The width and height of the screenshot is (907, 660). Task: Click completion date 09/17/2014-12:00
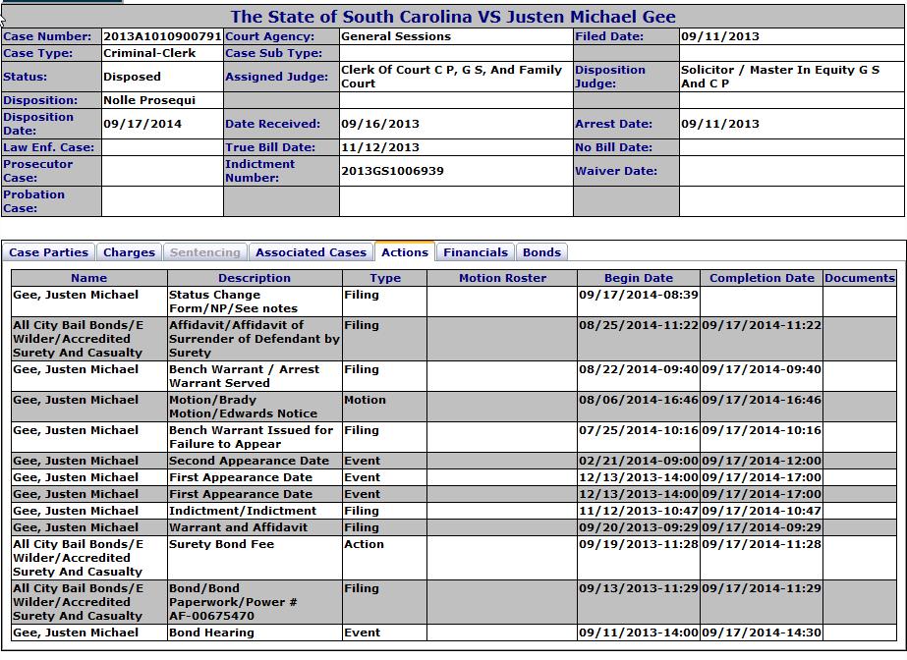762,462
